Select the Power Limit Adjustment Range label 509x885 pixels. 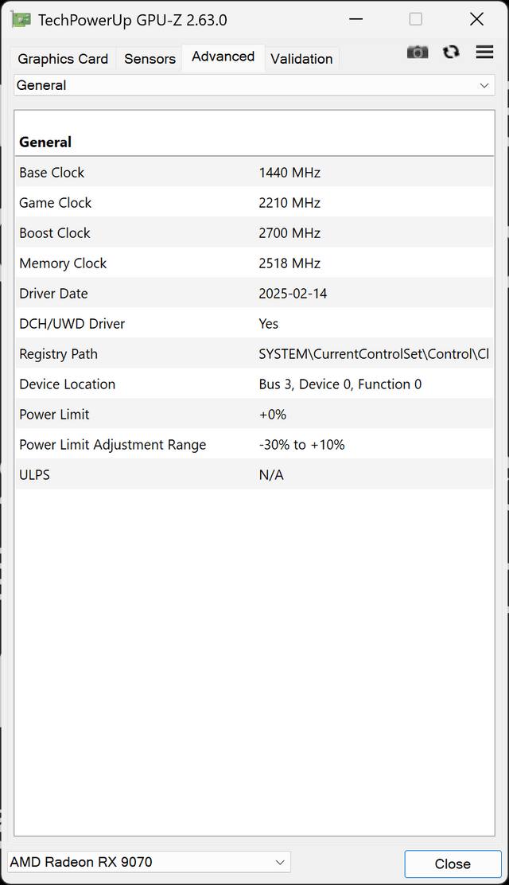tap(113, 445)
